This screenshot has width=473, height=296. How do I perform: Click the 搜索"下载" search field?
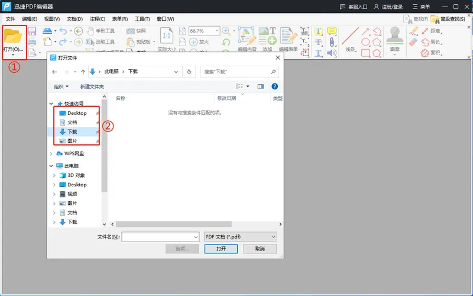click(239, 72)
